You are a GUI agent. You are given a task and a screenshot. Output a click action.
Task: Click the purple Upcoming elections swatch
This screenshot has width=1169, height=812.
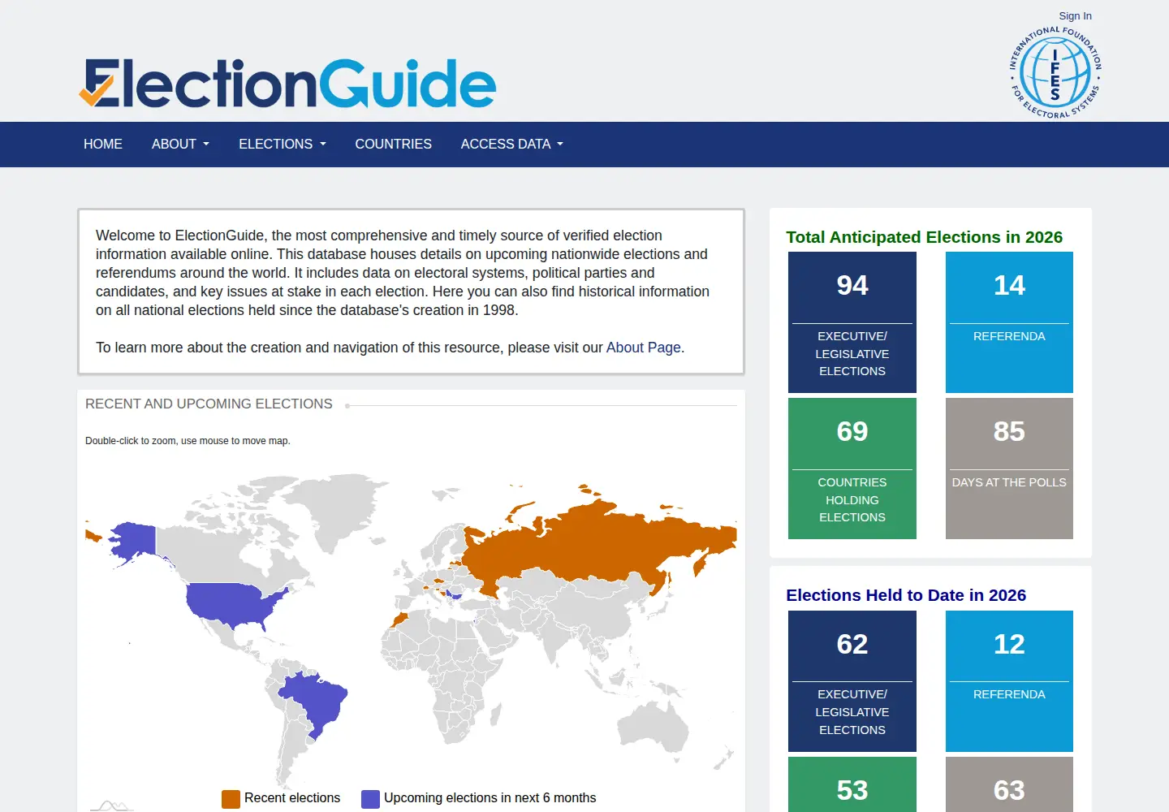pos(370,799)
